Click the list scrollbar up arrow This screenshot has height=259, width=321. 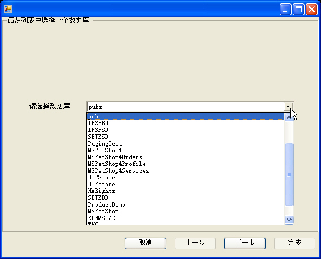point(289,118)
